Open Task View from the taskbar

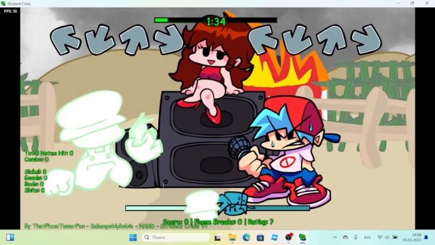(x=217, y=238)
